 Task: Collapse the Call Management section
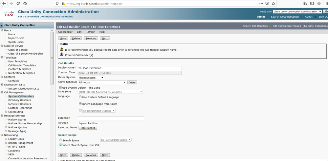[x=2, y=92]
